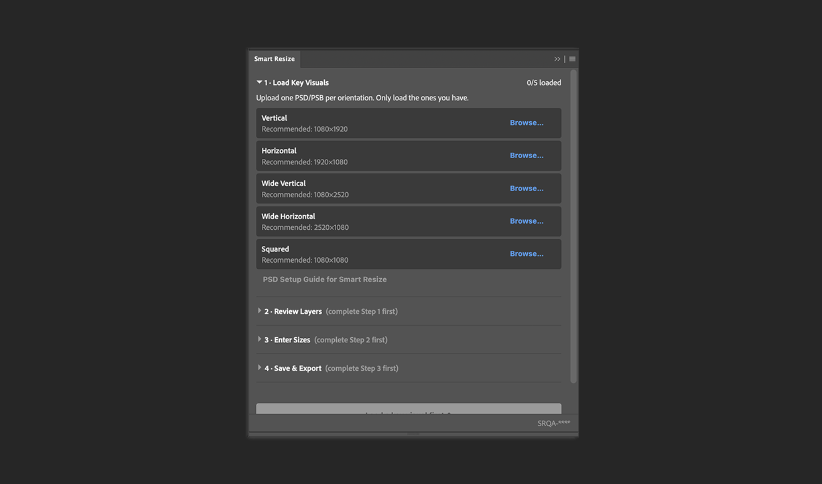Viewport: 822px width, 484px height.
Task: Switch to the Smart Resize tab
Action: 275,59
